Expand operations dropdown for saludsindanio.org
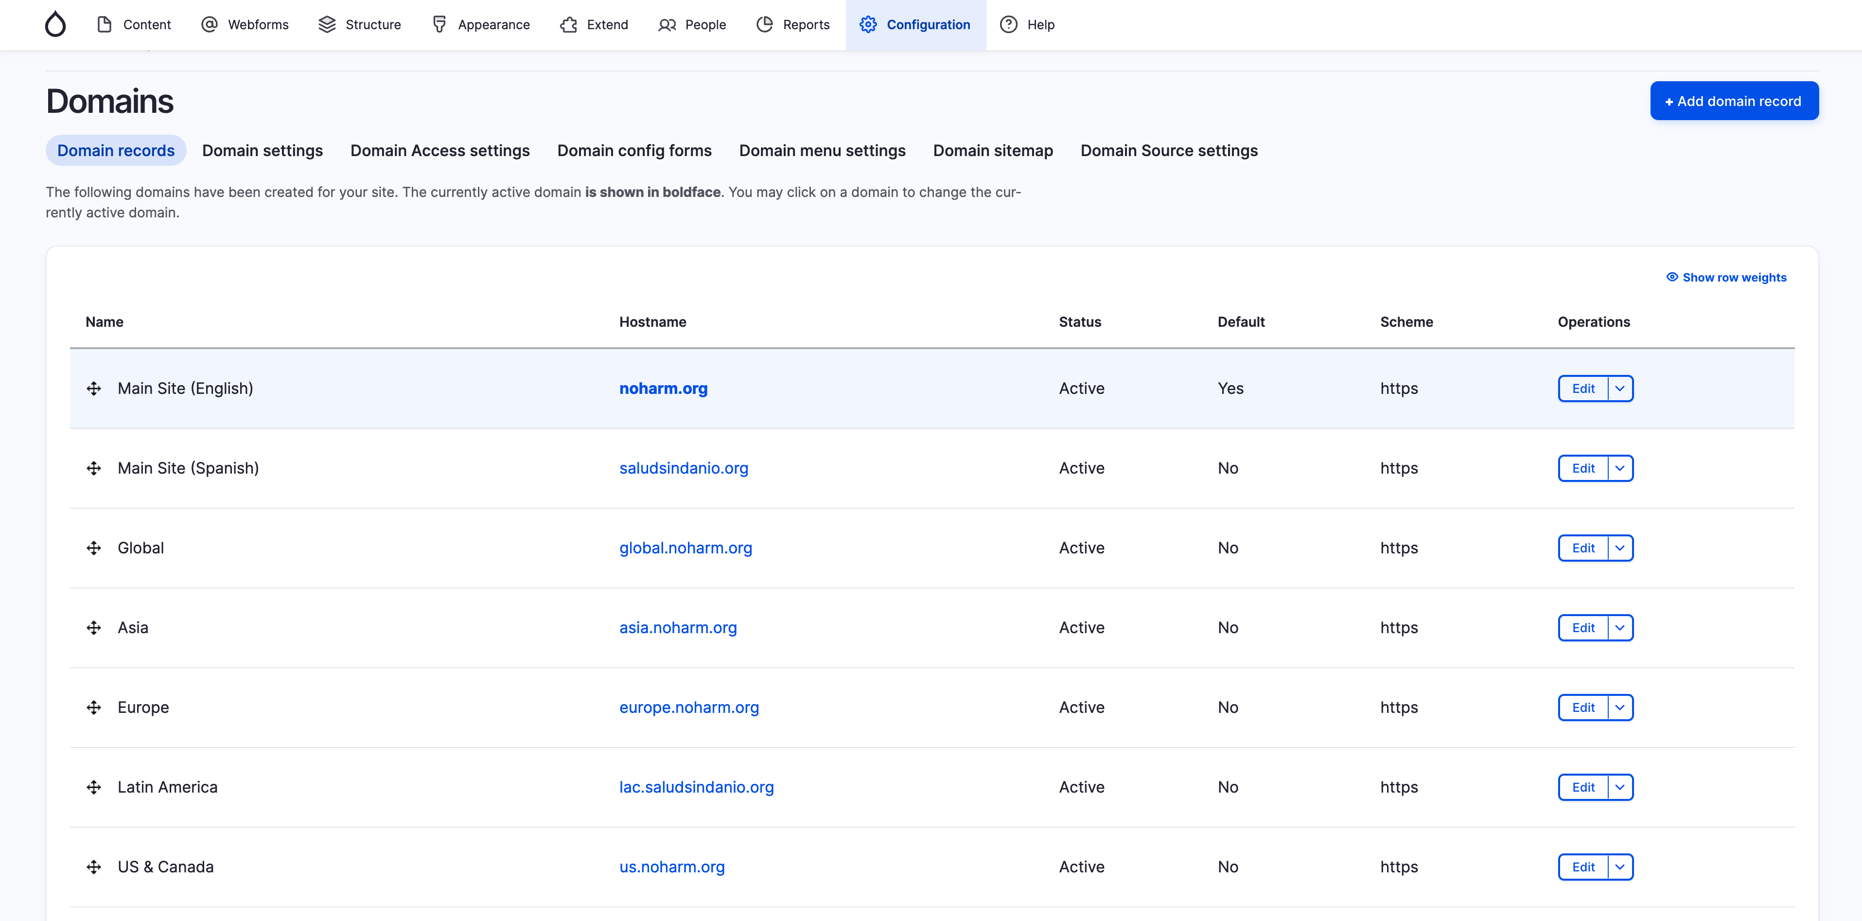The width and height of the screenshot is (1862, 921). pos(1620,468)
